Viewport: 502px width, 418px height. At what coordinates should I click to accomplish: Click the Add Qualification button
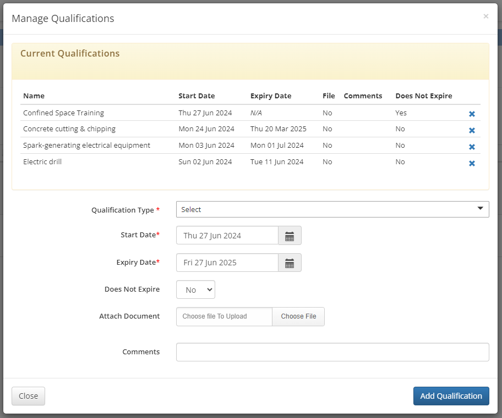click(x=451, y=396)
